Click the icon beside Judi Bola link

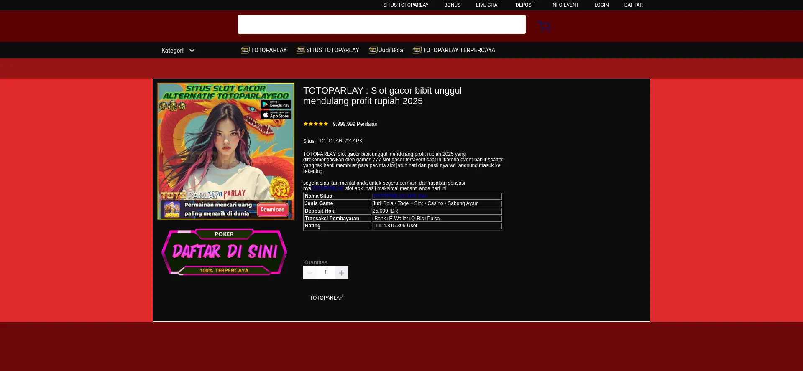373,50
